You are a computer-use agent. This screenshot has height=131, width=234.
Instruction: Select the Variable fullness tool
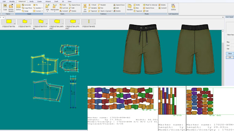pos(93,8)
